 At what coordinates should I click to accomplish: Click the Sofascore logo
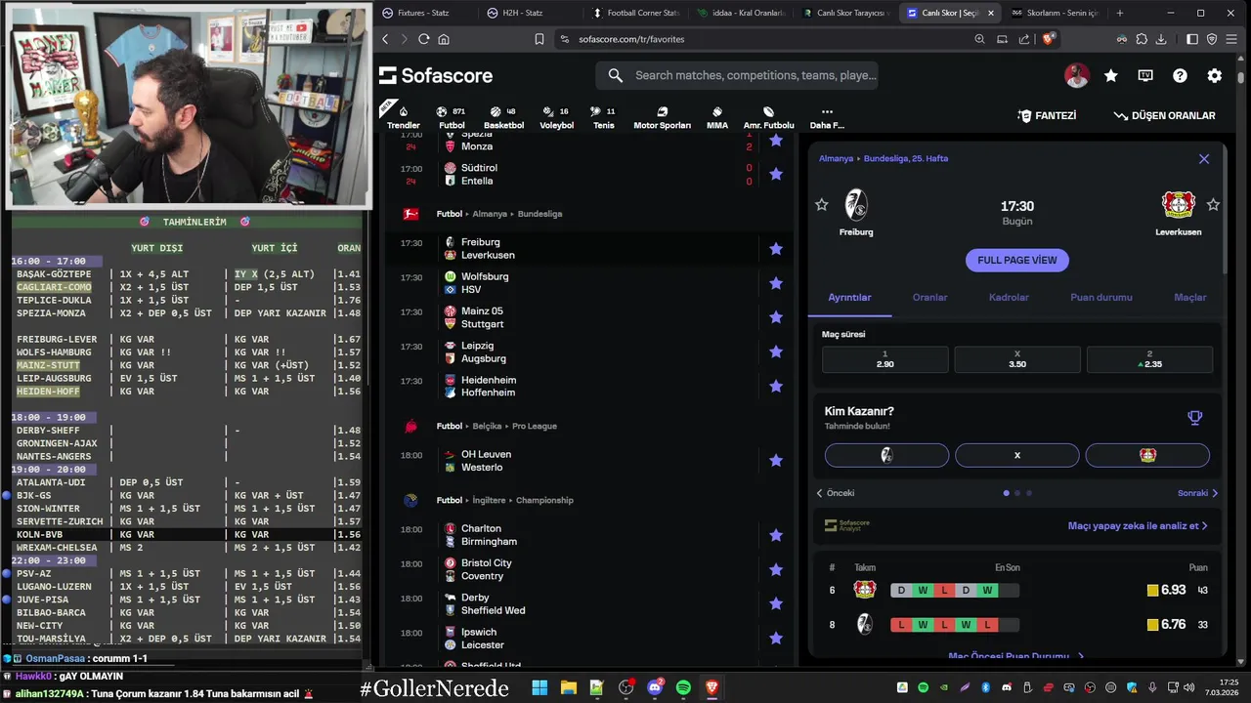[x=436, y=75]
